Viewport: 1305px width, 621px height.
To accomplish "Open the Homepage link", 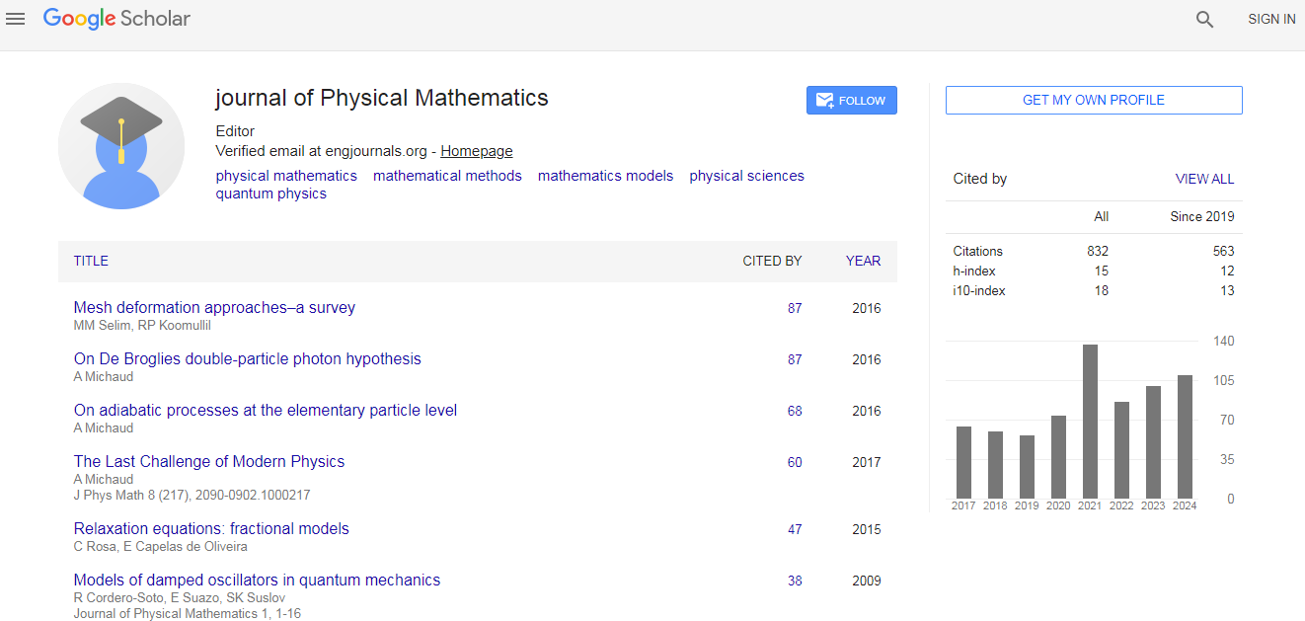I will pyautogui.click(x=476, y=151).
